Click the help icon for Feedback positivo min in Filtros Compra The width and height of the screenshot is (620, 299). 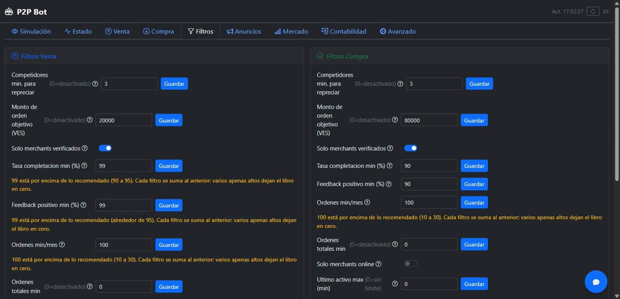pos(388,184)
